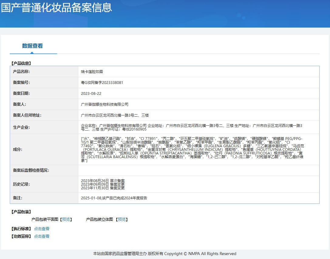Screen dimensions: 330x259
Task: Click 点击查看 next to 功效宣称
Action: pyautogui.click(x=42, y=236)
